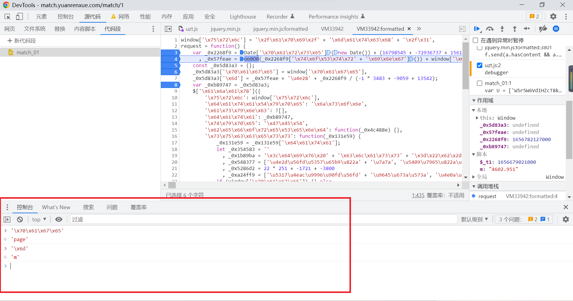Viewport: 573px width, 301px height.
Task: Click the debugger sidebar vertical scrollbar
Action: (x=569, y=130)
